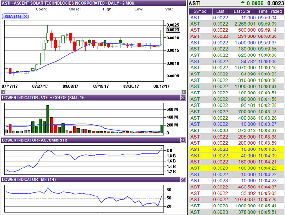285x215 pixels.
Task: Click the 09/12/17 date axis label
Action: coord(161,86)
